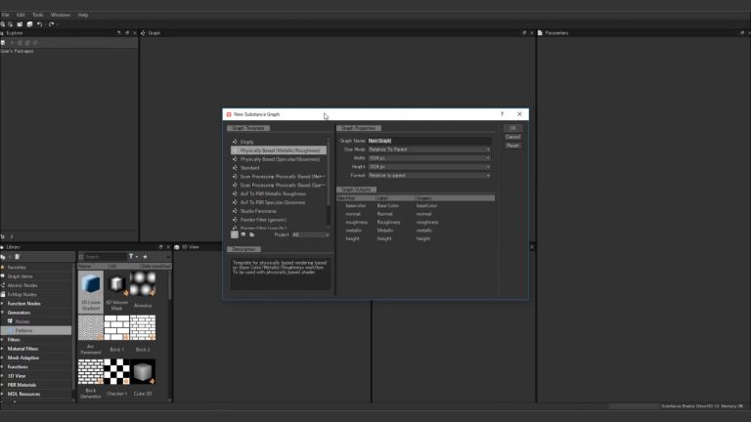Open the Format dropdown
This screenshot has width=751, height=422.
pyautogui.click(x=428, y=175)
